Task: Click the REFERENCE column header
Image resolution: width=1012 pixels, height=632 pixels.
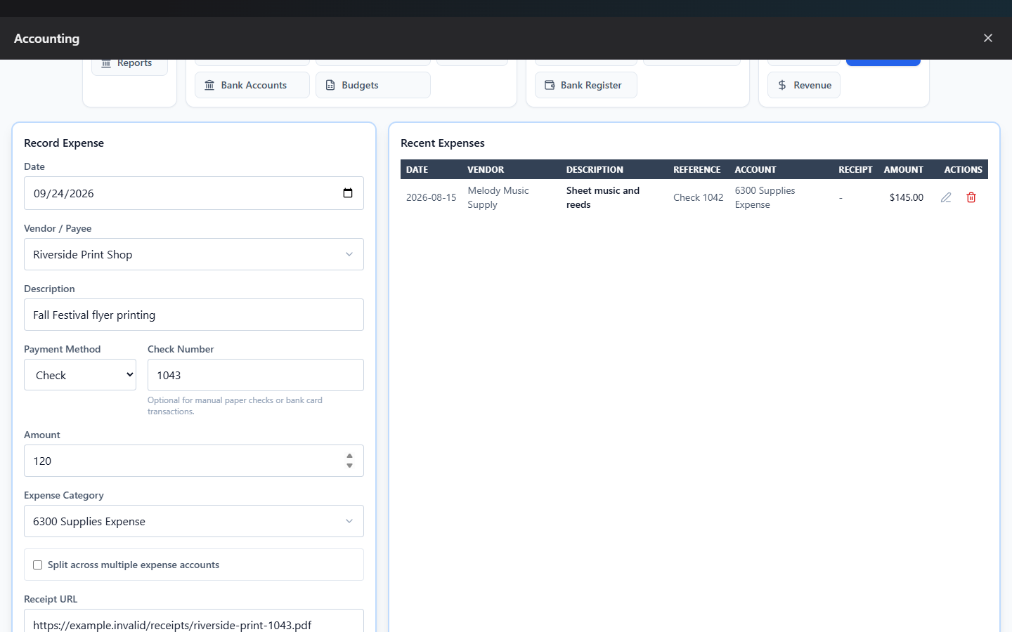Action: [x=697, y=169]
